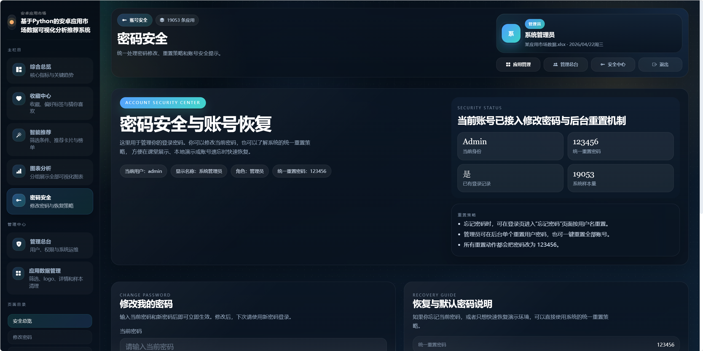Viewport: 703px width, 351px height.
Task: Click the dashboard grid icon for 综合总览
Action: [x=19, y=69]
